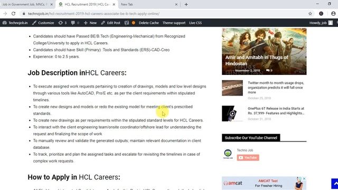Click the Job Description in HCL Careers heading
Image resolution: width=338 pixels, height=190 pixels.
(77, 73)
